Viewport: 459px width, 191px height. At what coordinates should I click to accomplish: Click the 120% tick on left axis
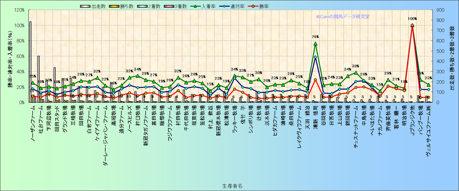[x=19, y=10]
